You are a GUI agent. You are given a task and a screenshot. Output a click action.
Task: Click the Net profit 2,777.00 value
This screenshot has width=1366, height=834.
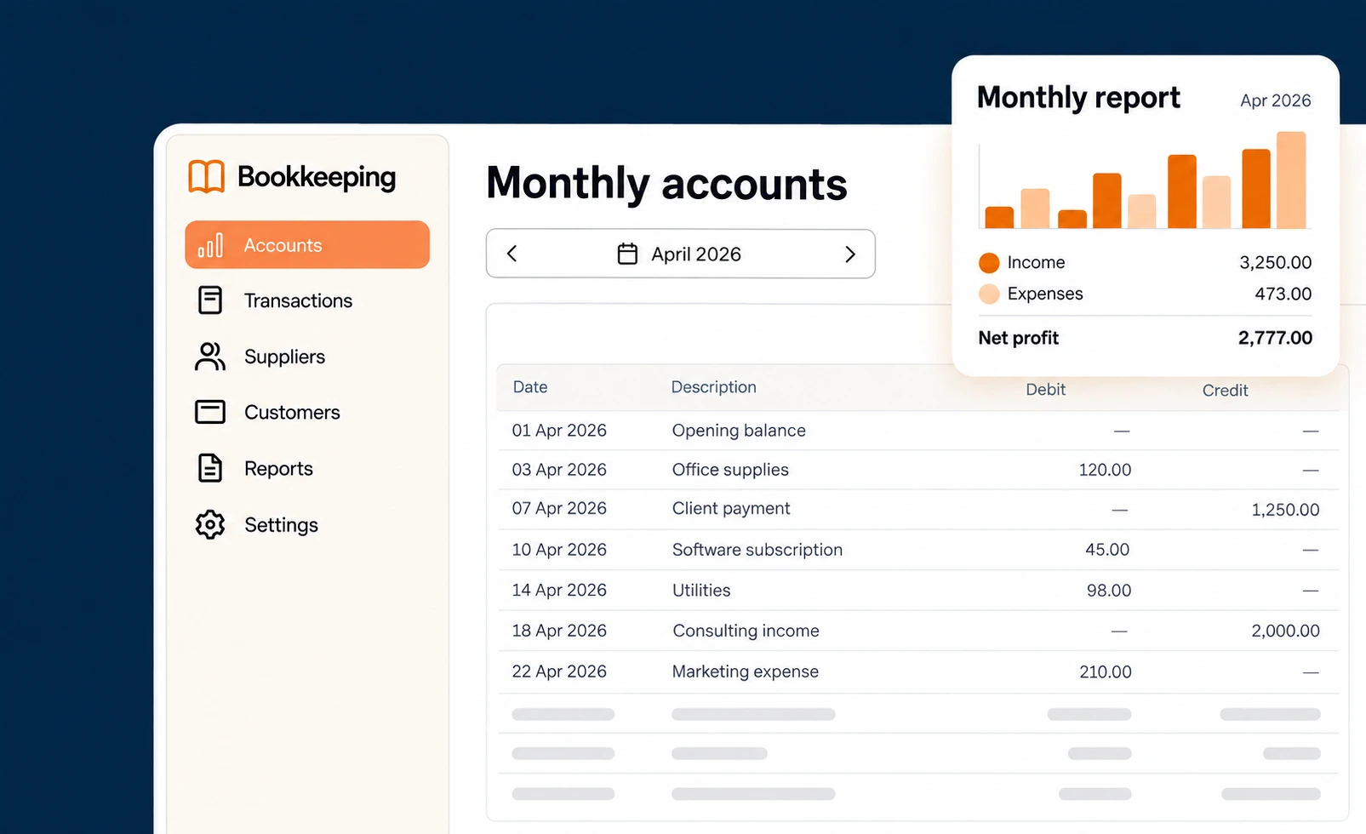click(x=1275, y=338)
